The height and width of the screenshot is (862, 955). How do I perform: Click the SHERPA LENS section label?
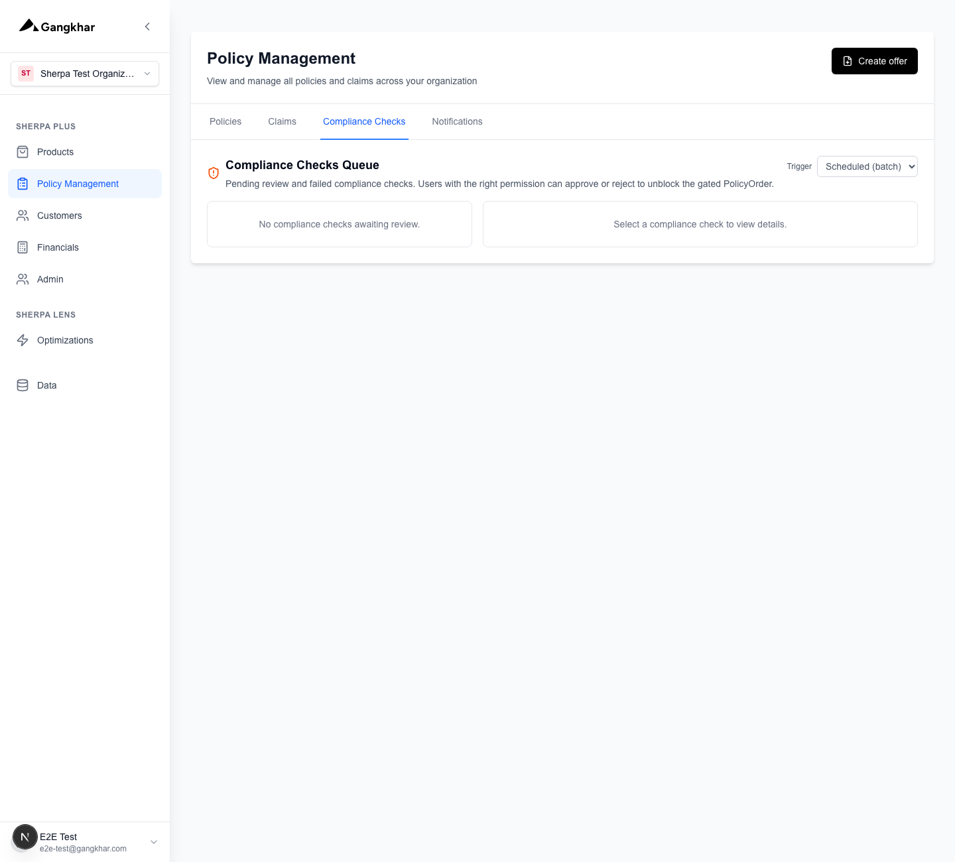click(x=46, y=315)
